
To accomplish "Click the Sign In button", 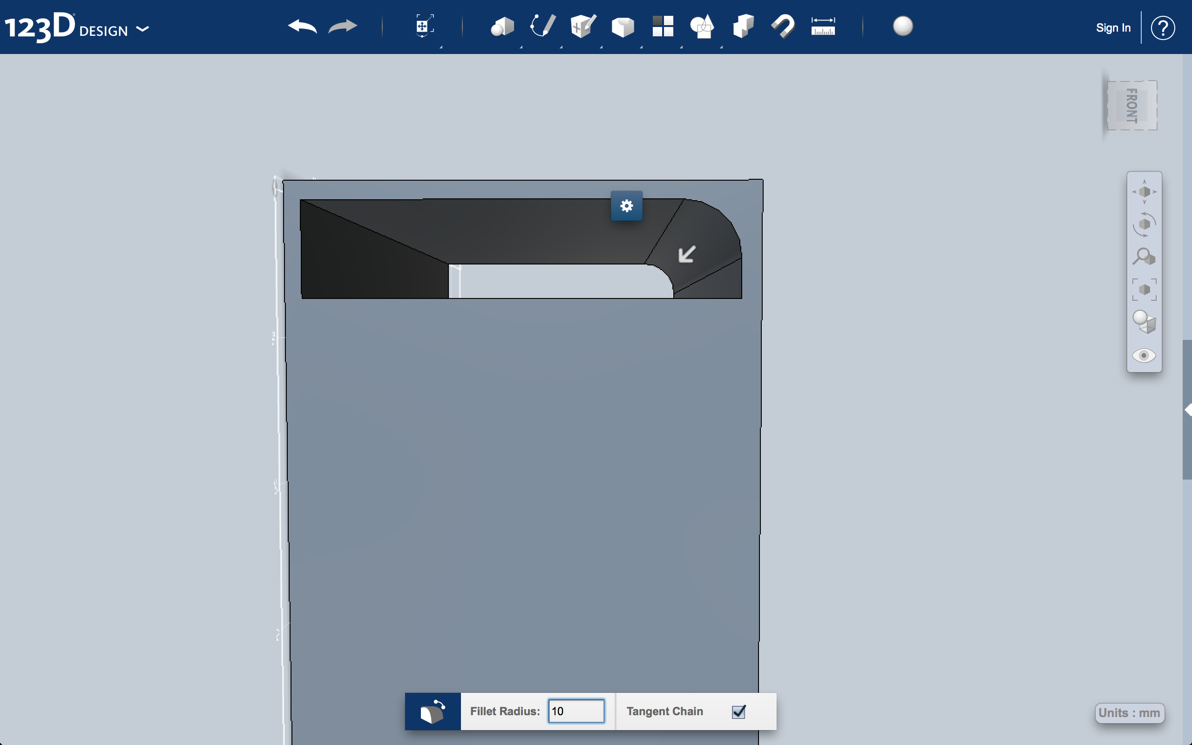I will [x=1112, y=27].
